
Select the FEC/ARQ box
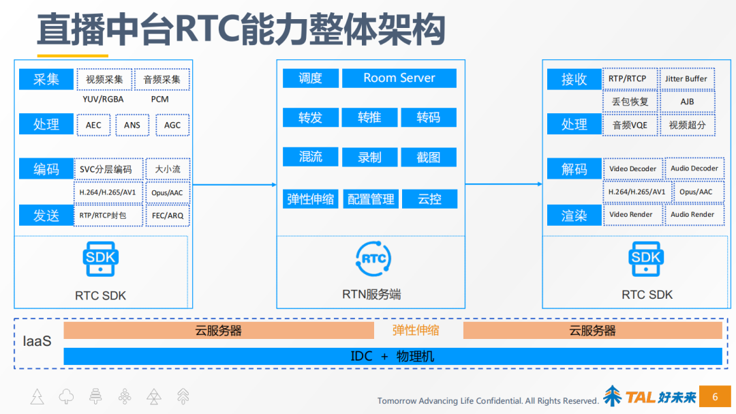point(168,216)
